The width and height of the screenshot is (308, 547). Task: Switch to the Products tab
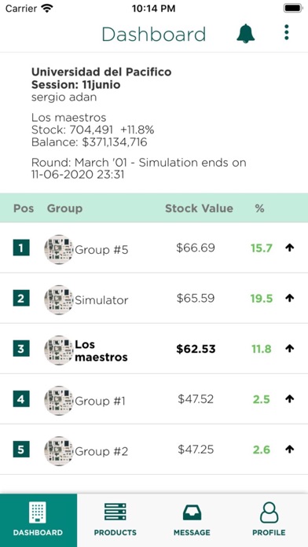(x=115, y=519)
